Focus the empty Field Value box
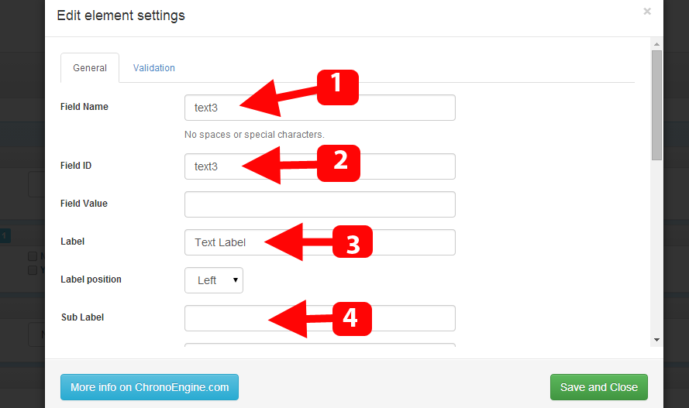Screen dimensions: 689x408 tap(320, 204)
